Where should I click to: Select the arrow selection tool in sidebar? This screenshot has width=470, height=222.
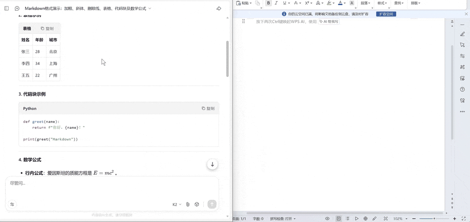[x=462, y=45]
